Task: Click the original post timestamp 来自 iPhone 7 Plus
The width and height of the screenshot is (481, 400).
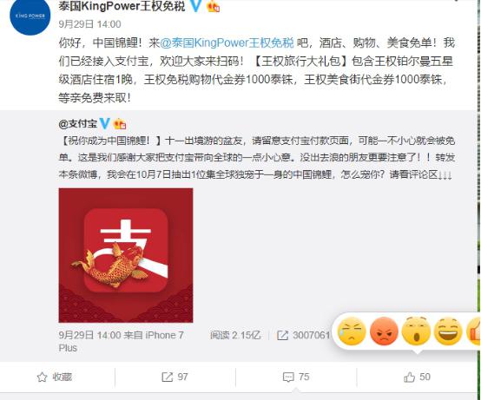Action: pyautogui.click(x=121, y=342)
